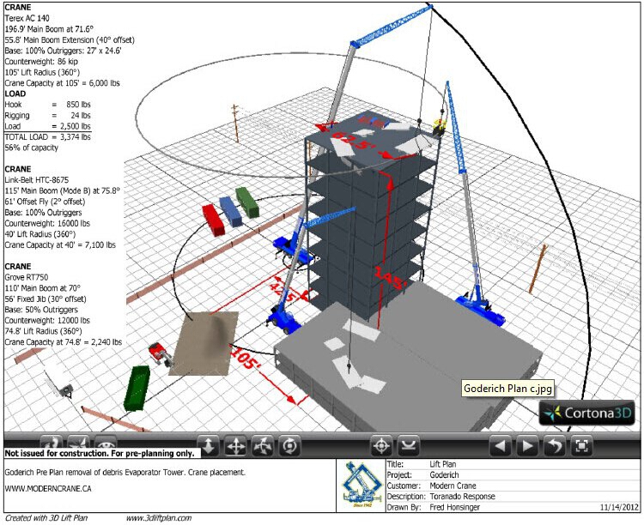
Task: Click 'Fred Honsinger' drawn-by value
Action: click(x=454, y=507)
